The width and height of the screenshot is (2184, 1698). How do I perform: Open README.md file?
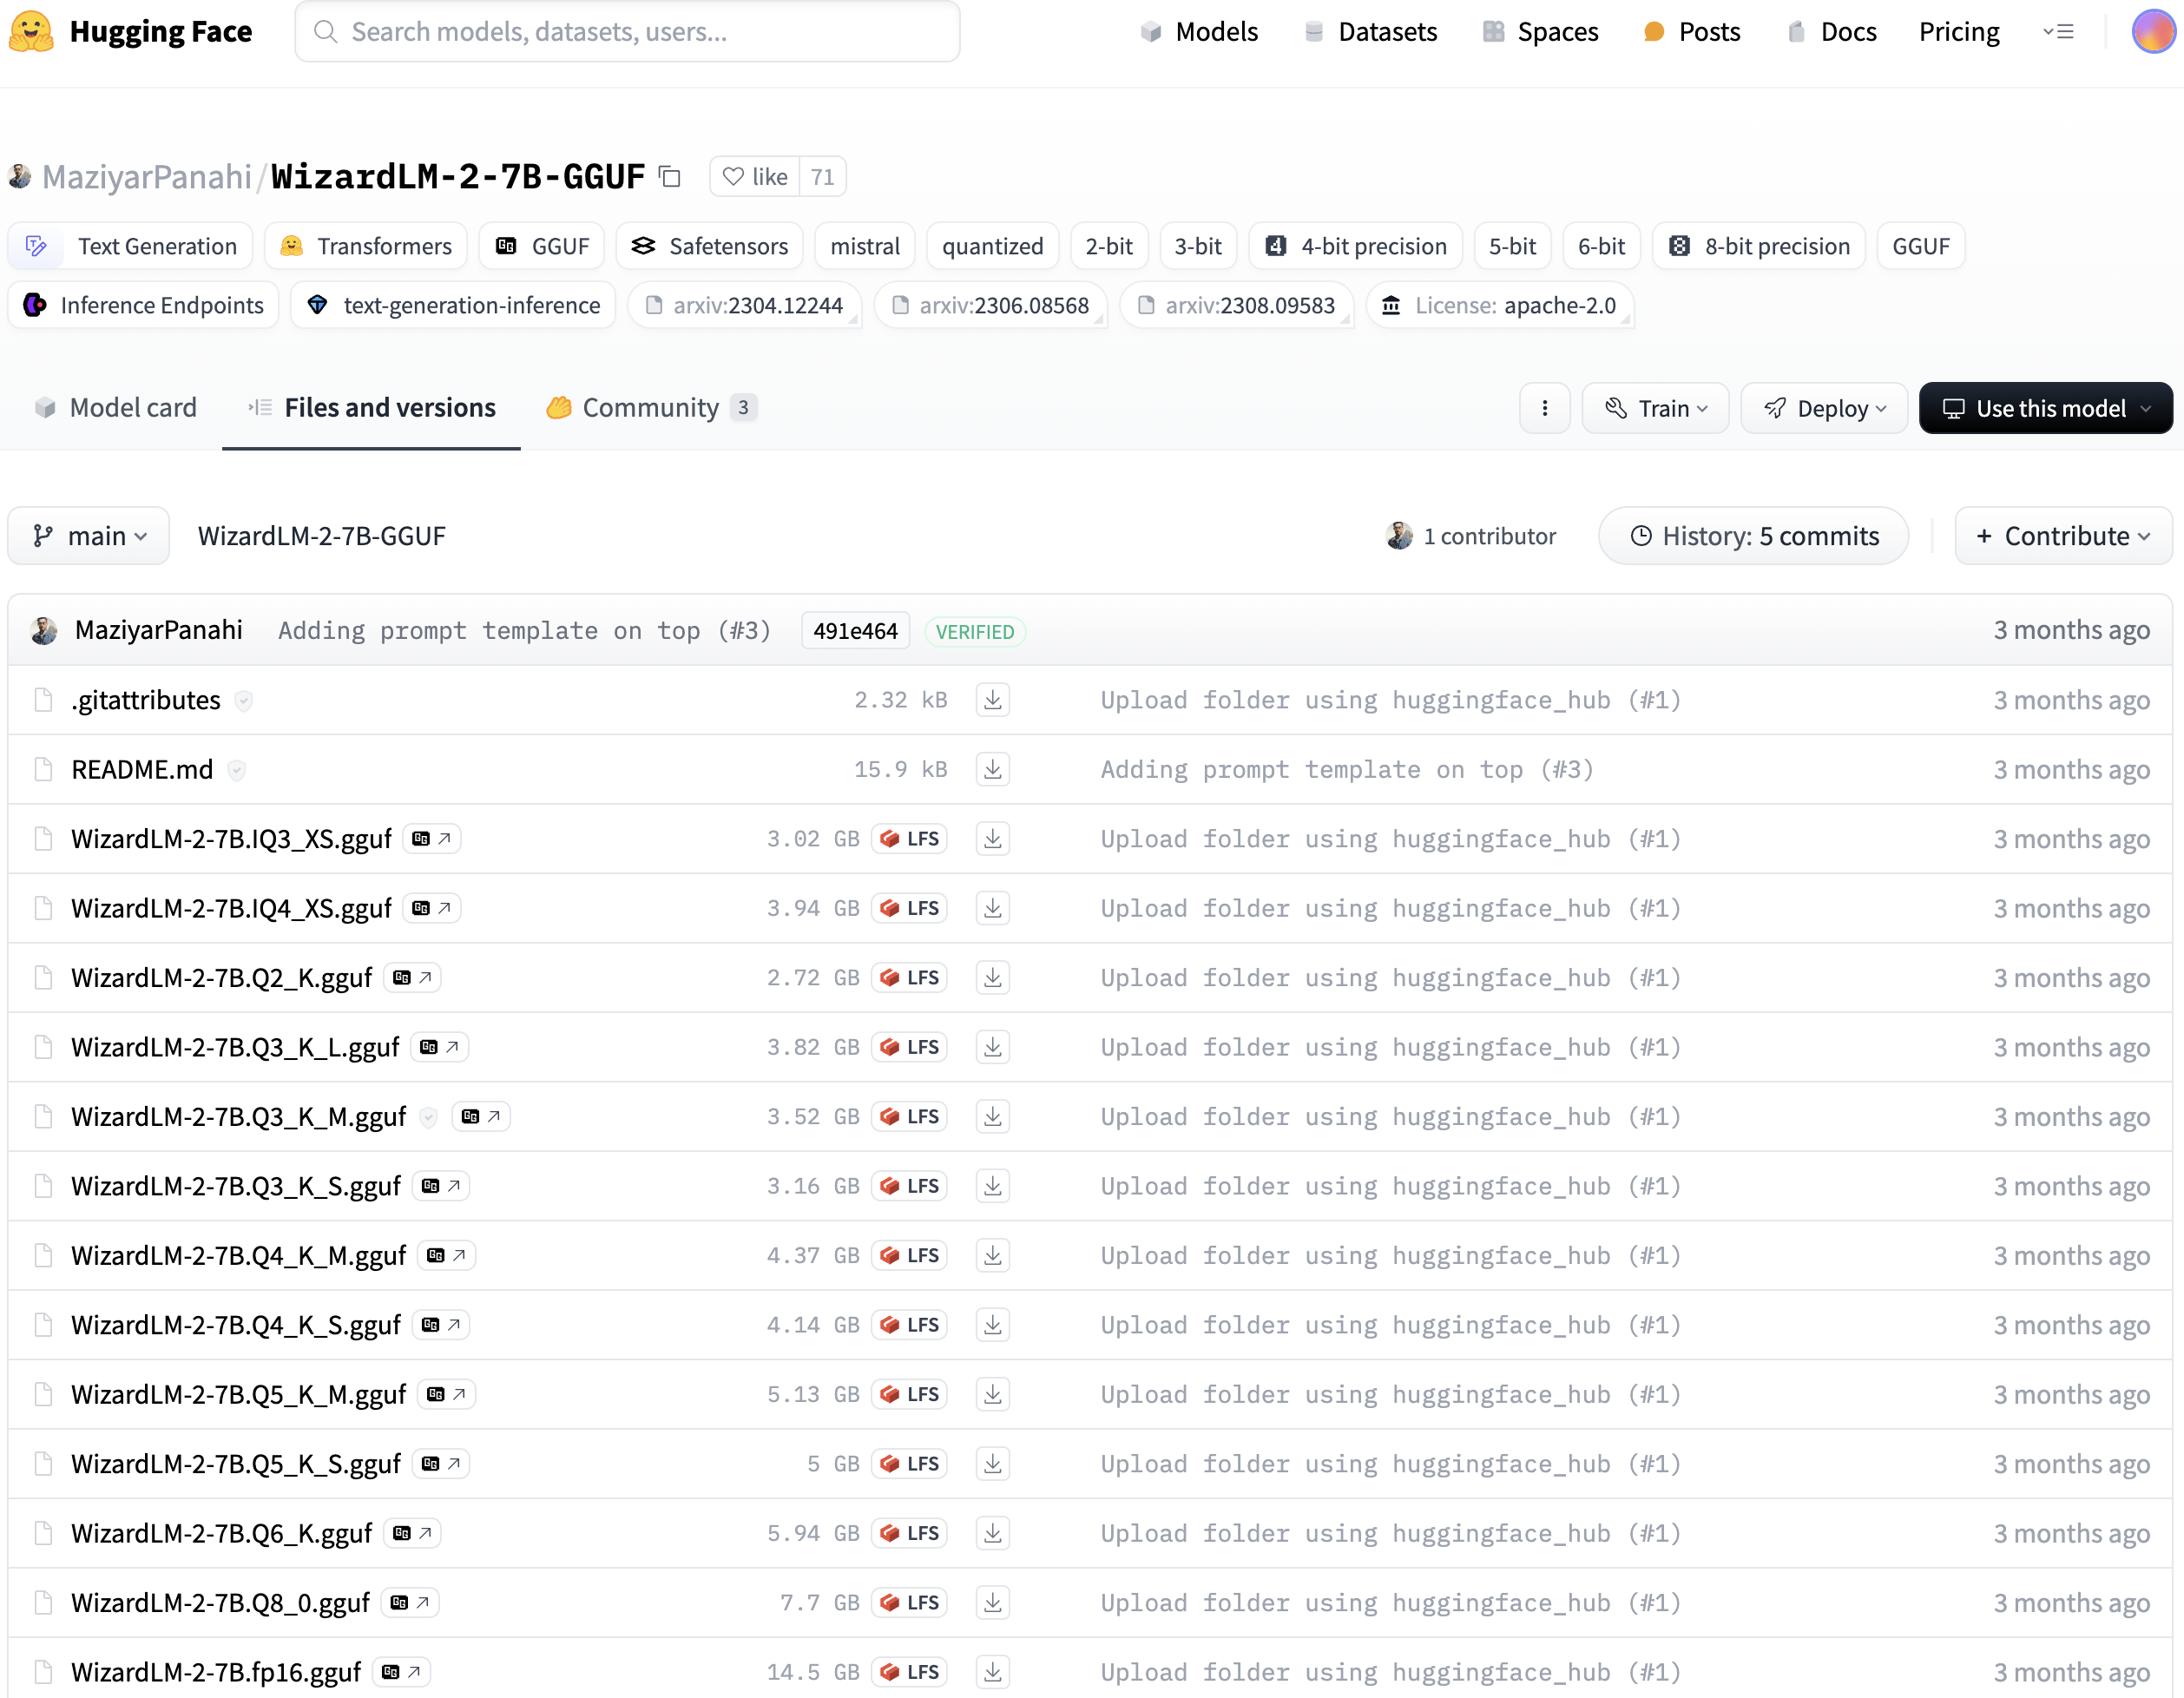(142, 769)
